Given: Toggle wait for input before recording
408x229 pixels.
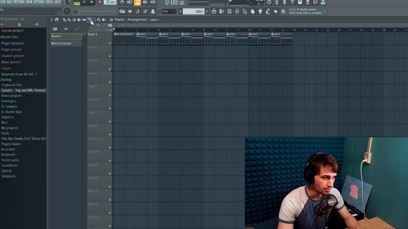Looking at the screenshot, I should [129, 3].
